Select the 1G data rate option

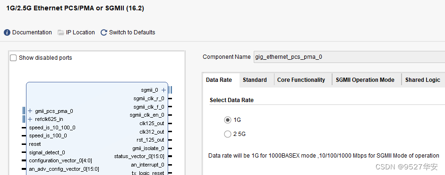(x=228, y=120)
